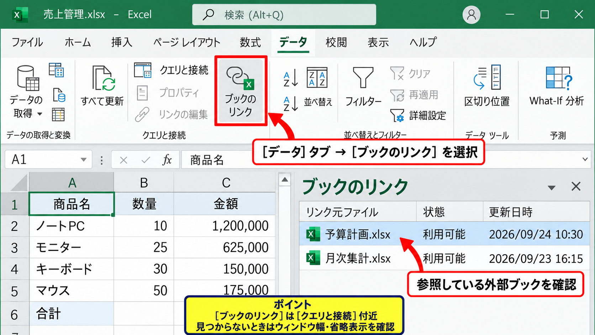Open the 並べ替え sort dialog icon
595x335 pixels.
317,77
